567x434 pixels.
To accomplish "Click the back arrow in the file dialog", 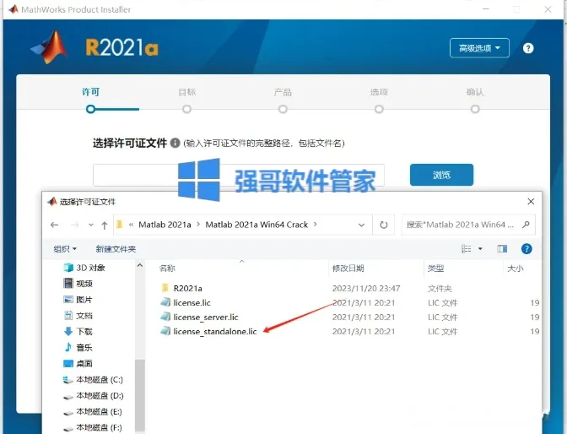I will (x=55, y=225).
